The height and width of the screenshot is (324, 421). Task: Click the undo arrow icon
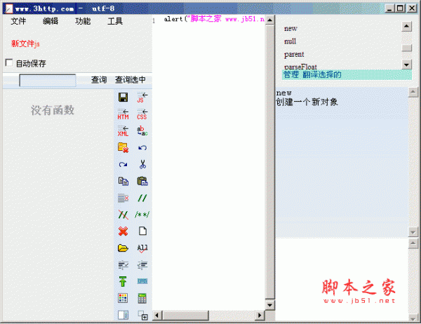[x=142, y=148]
